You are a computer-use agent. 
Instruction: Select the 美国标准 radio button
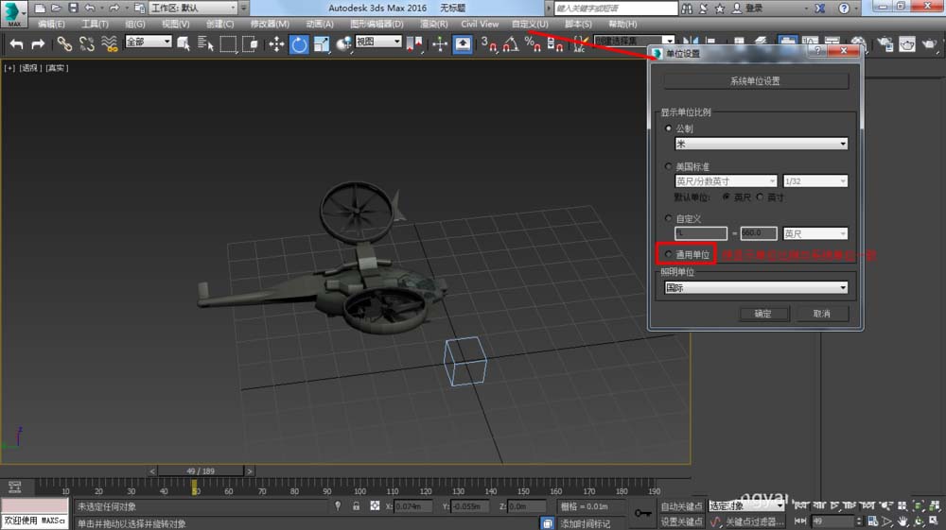click(x=669, y=166)
